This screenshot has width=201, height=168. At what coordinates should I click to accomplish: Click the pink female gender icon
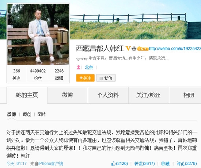[79, 67]
